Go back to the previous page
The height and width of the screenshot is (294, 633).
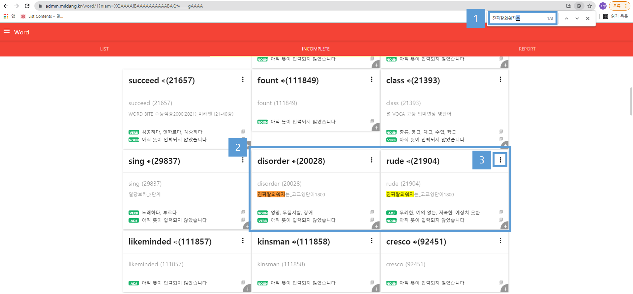tap(6, 6)
